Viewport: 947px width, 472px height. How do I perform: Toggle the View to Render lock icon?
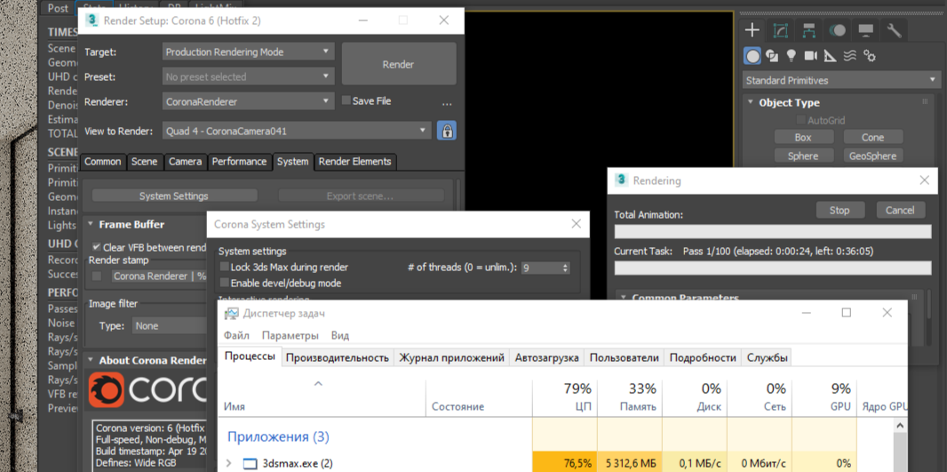pos(446,131)
